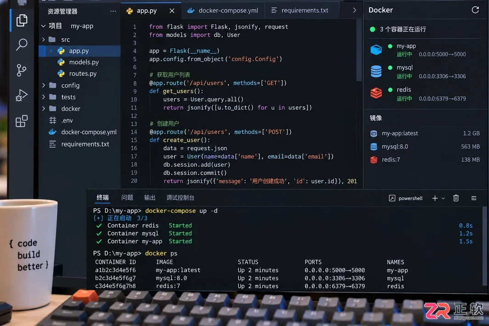This screenshot has width=489, height=326.
Task: Select the 输出 panel tab
Action: pos(150,197)
